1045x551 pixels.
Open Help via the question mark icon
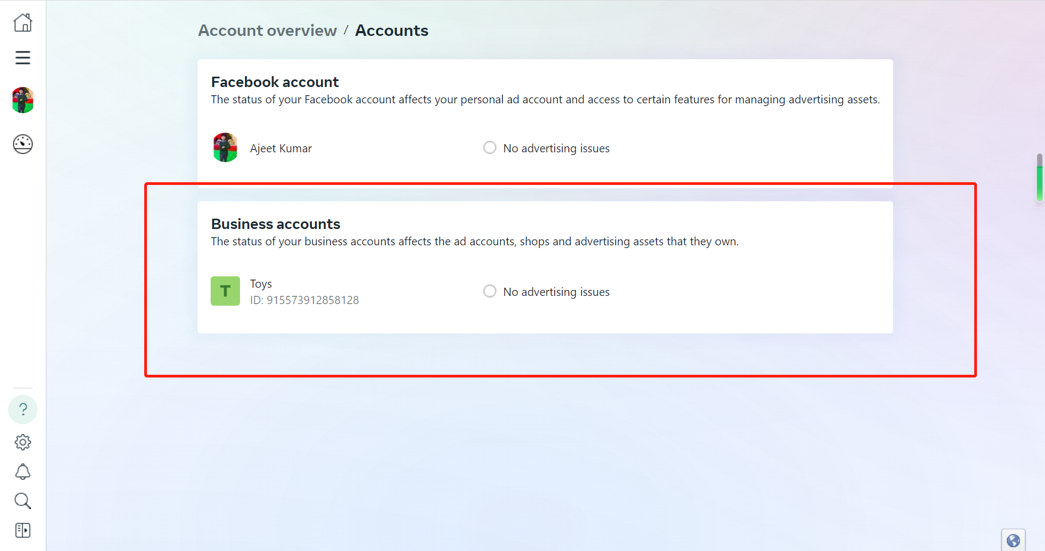(x=23, y=410)
